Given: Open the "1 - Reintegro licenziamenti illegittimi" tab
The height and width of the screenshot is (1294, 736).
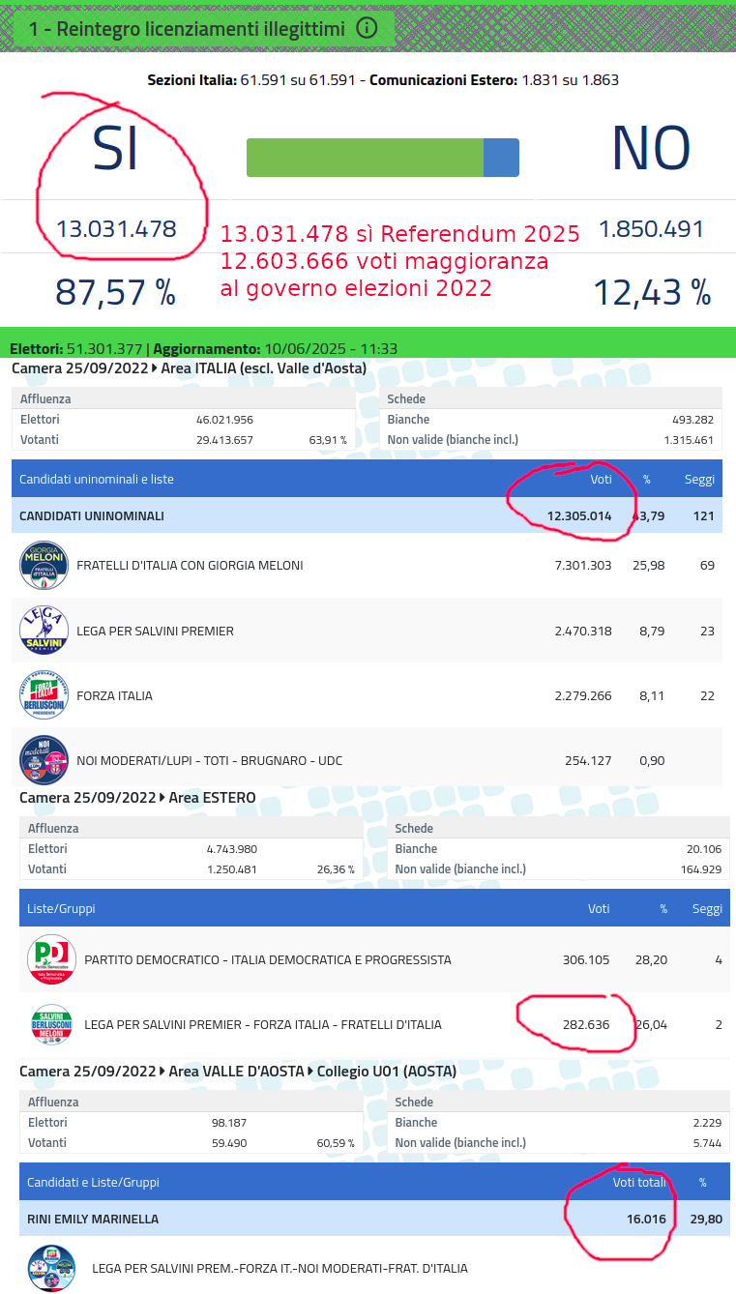Looking at the screenshot, I should click(187, 29).
